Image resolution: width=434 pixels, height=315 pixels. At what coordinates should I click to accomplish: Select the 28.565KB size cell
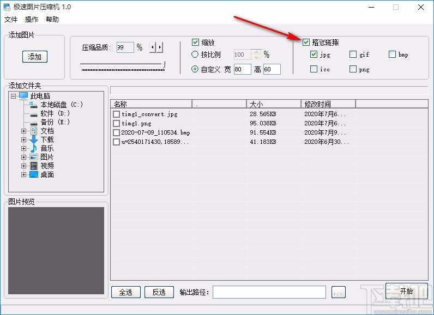263,114
